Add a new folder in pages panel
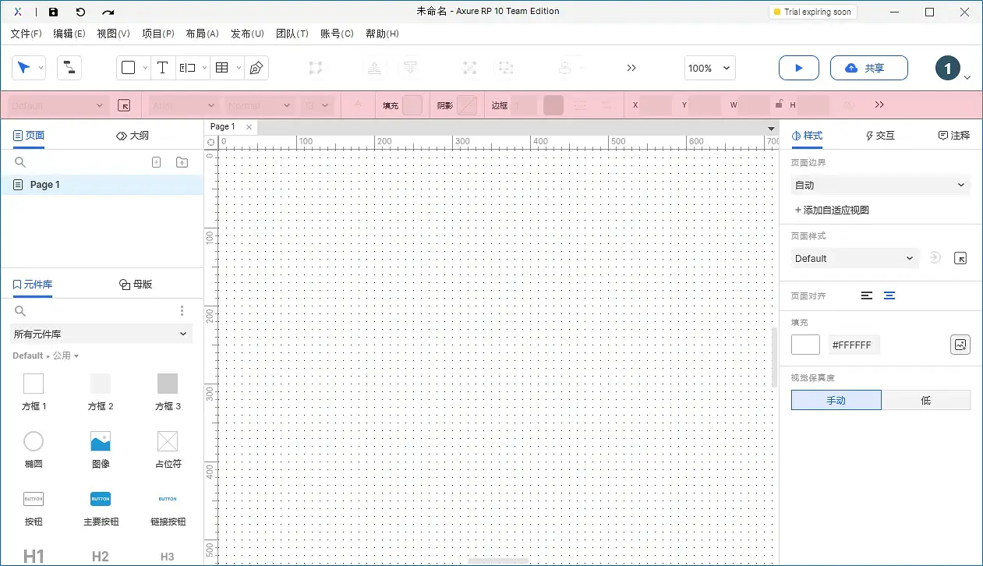Image resolution: width=983 pixels, height=566 pixels. click(182, 162)
